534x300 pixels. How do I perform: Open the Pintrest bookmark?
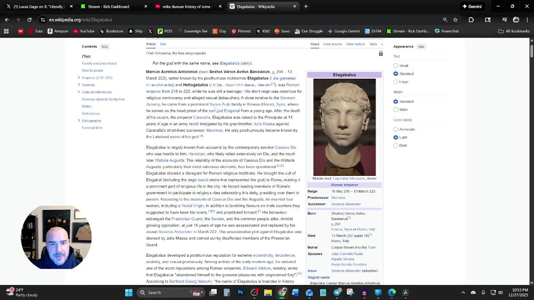point(241,31)
